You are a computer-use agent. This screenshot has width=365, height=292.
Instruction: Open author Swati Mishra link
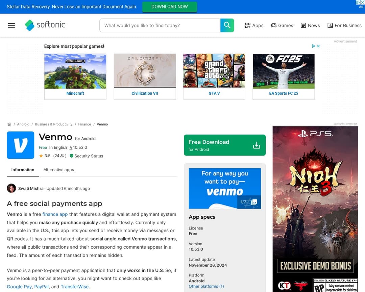pyautogui.click(x=31, y=188)
